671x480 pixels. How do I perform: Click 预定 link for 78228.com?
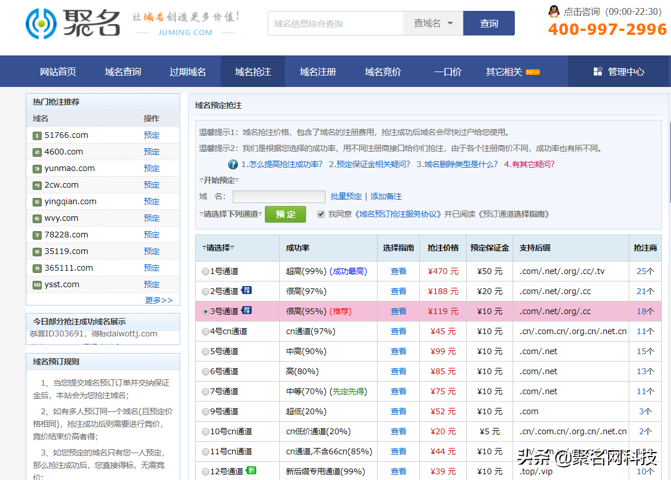coord(152,235)
